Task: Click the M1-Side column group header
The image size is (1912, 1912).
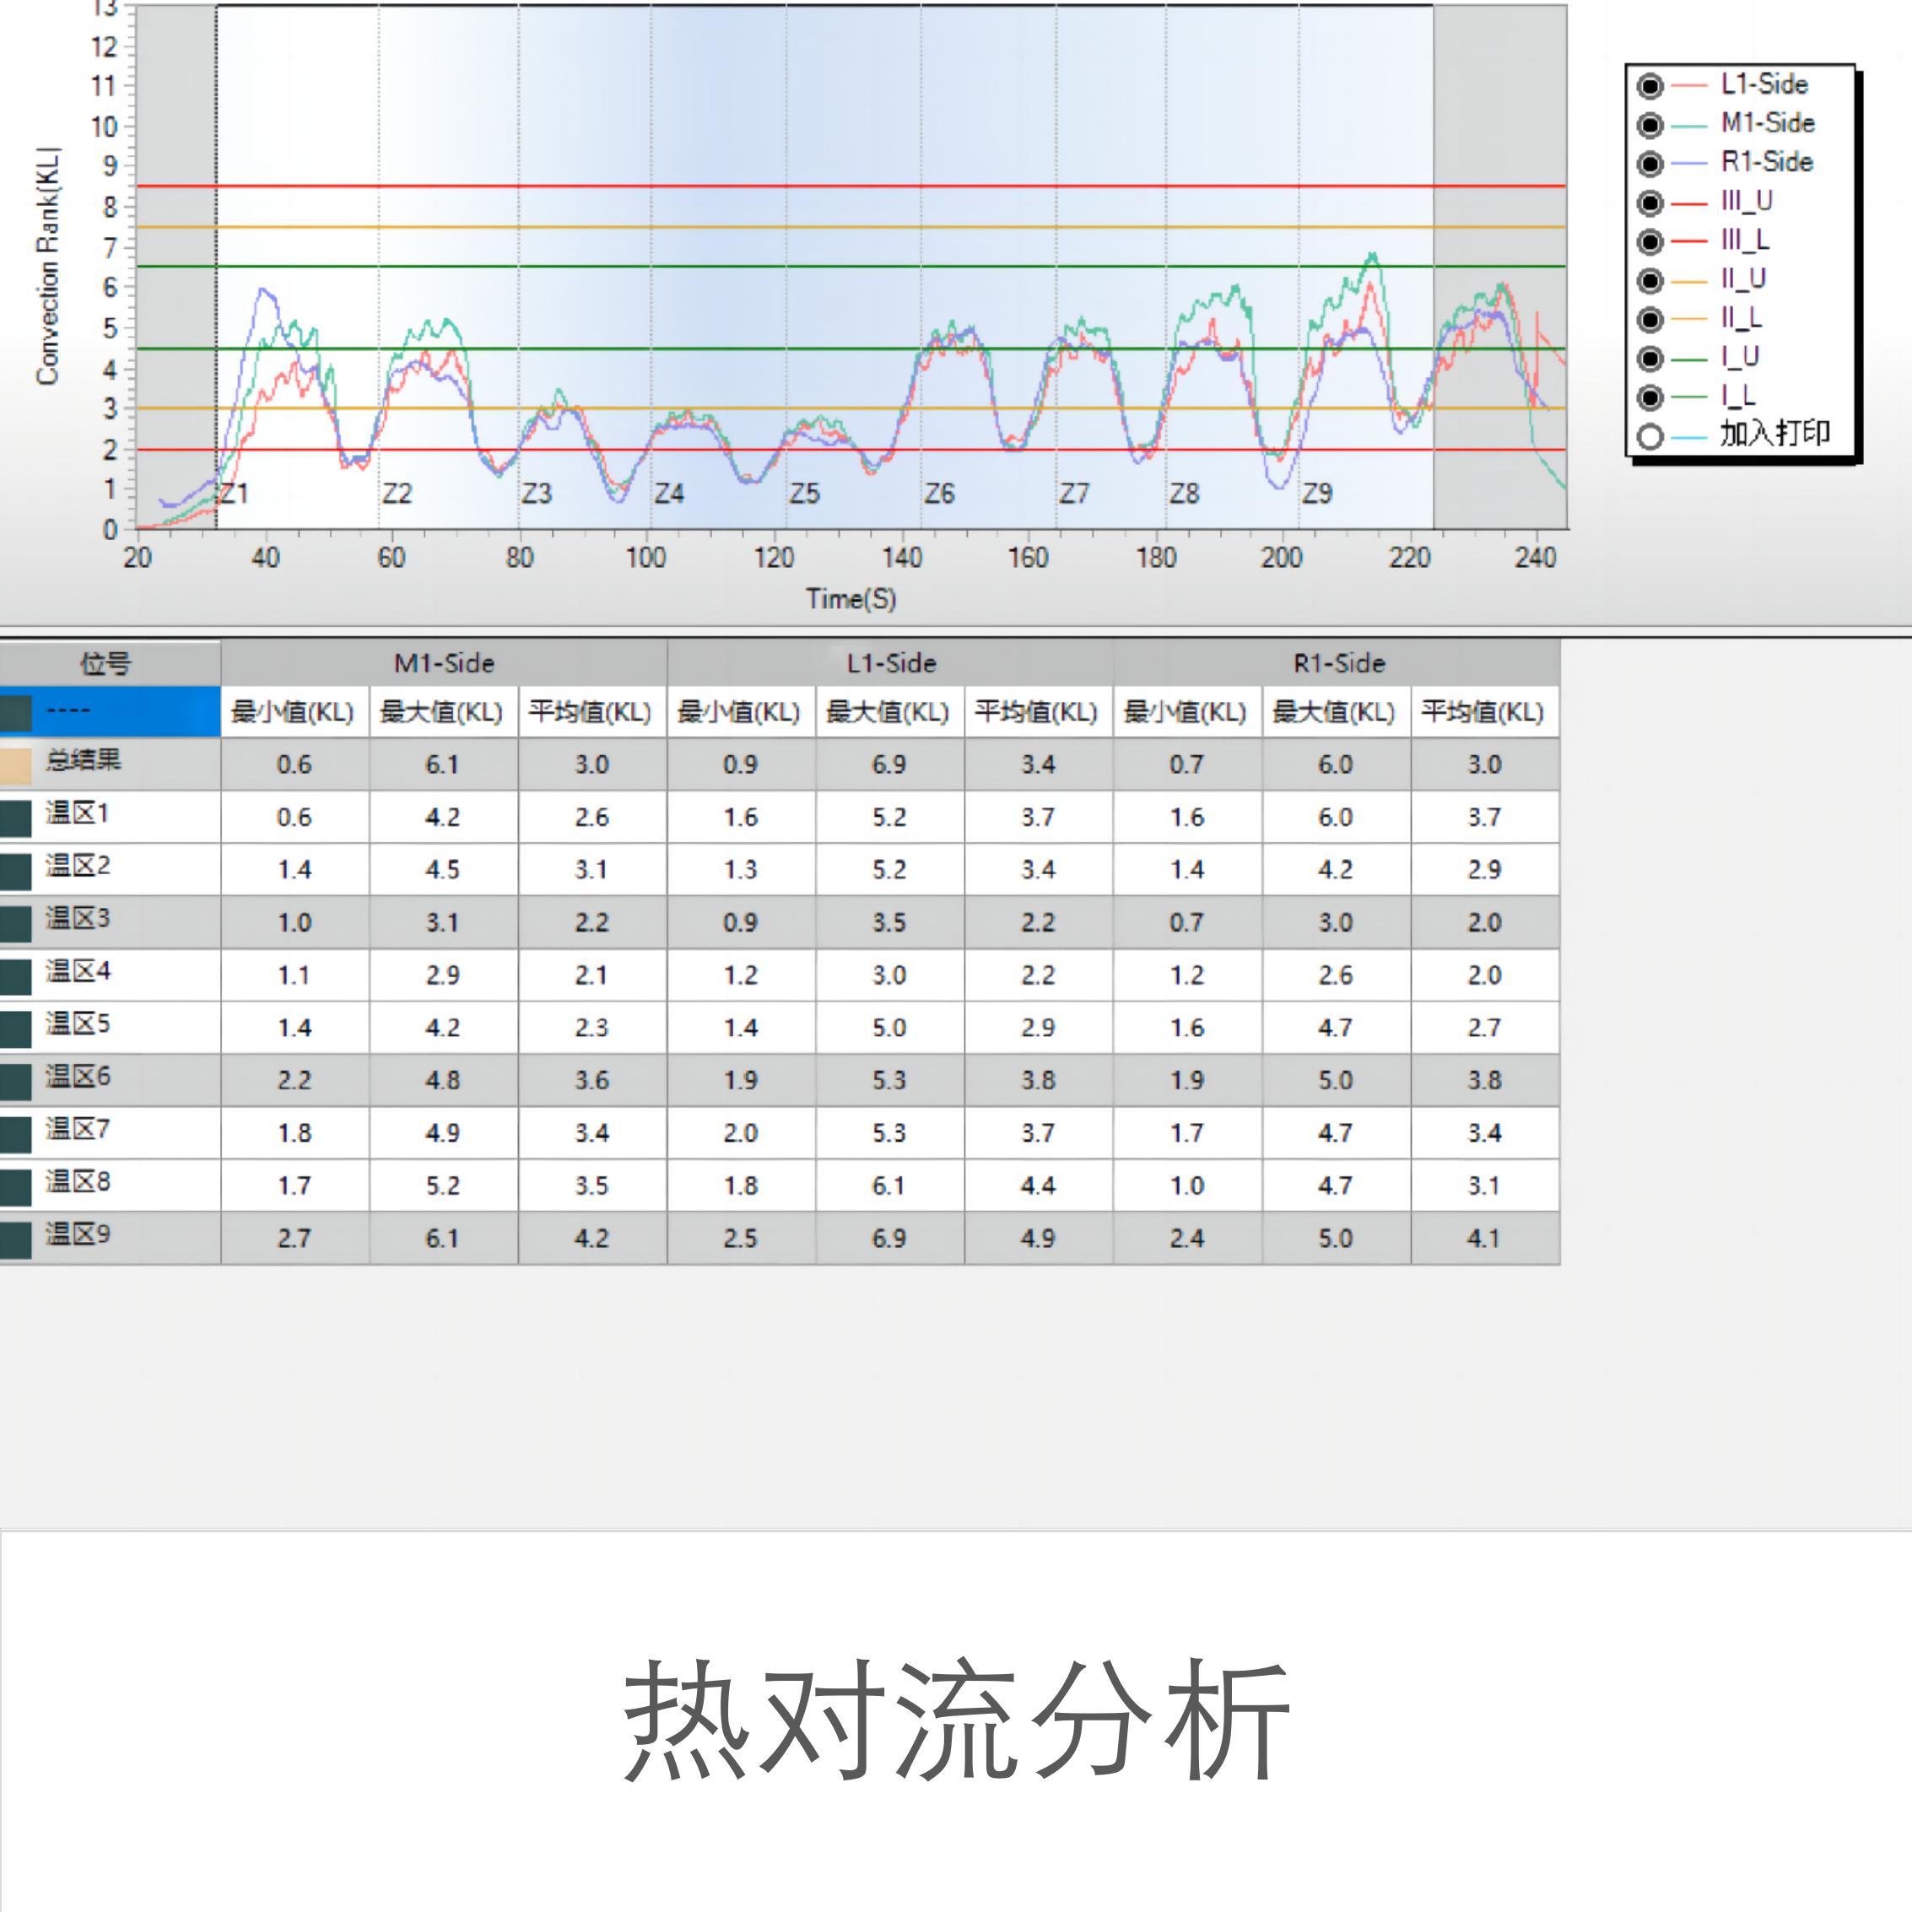Action: [x=443, y=663]
